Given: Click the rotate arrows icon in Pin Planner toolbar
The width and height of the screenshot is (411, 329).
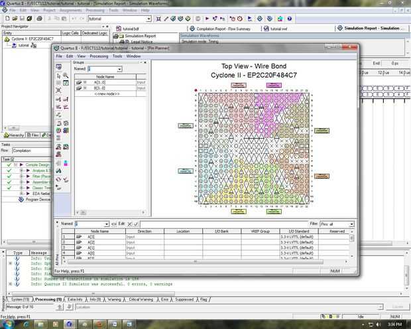Looking at the screenshot, I should [x=58, y=180].
